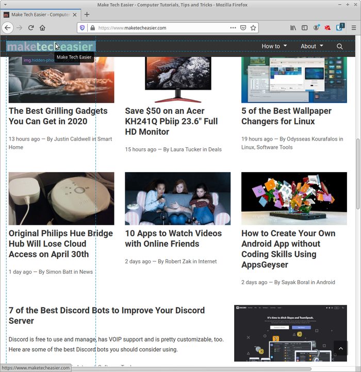Open the blue extension icon with badge
Viewport: 361px width, 372px height.
coord(340,27)
